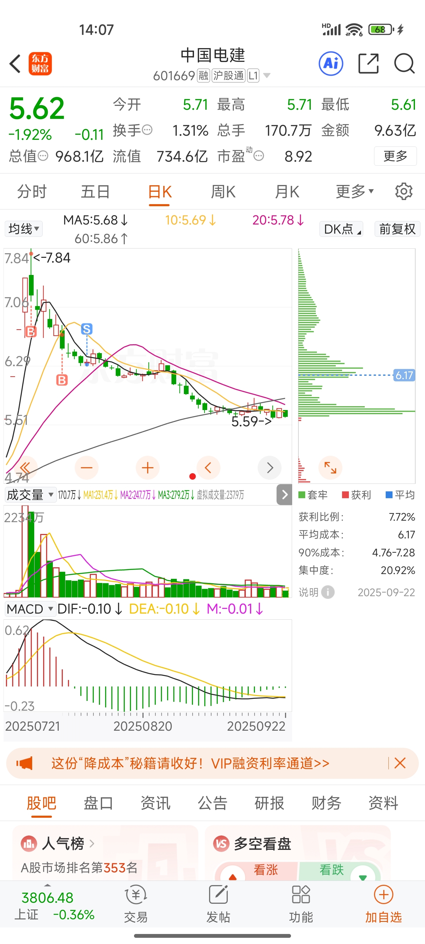Open the search magnifier icon

tap(404, 63)
